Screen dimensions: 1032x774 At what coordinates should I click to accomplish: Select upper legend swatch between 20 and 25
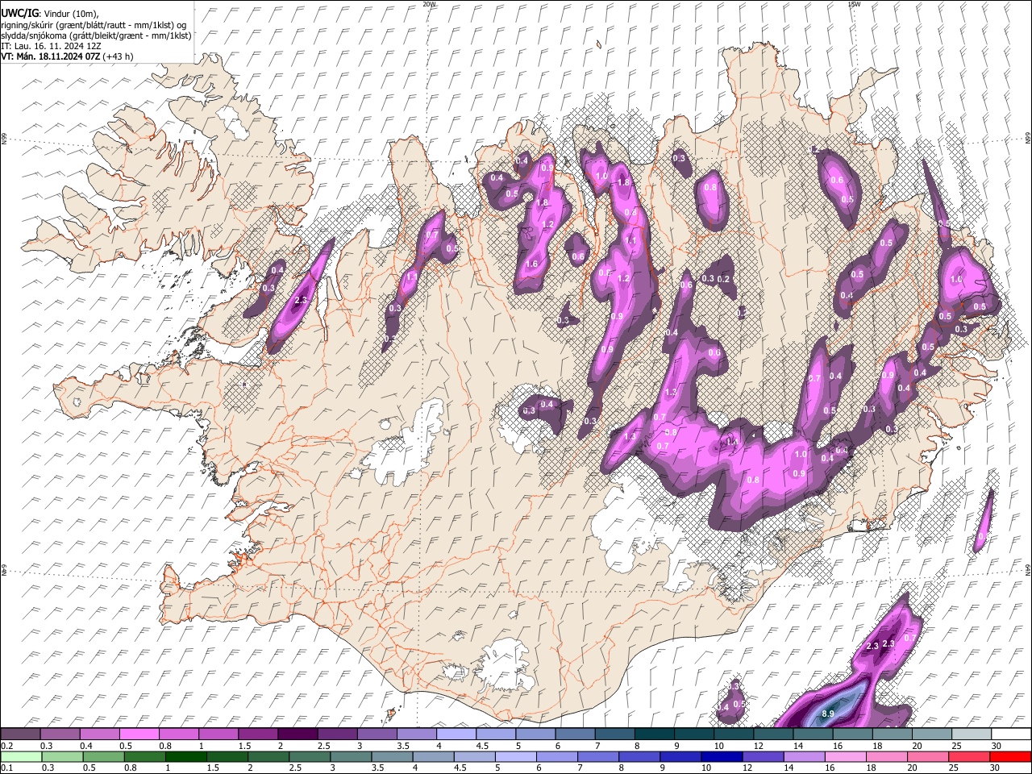pos(931,734)
